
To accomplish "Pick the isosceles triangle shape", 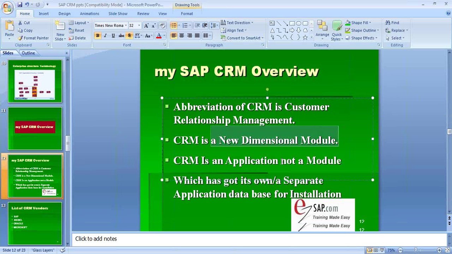I will pos(272,30).
